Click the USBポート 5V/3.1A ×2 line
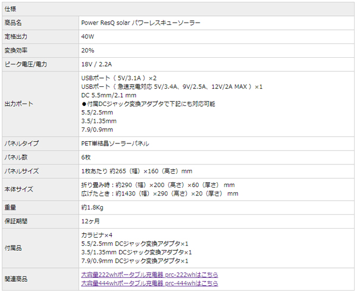 tap(119, 78)
